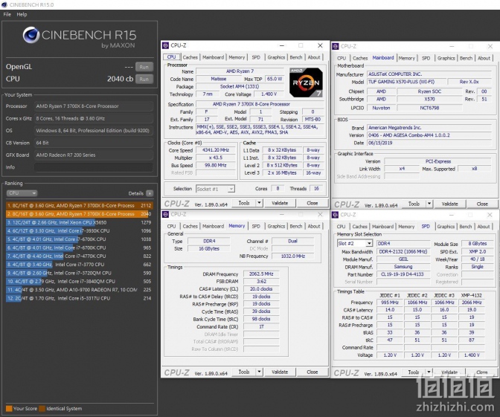Click Validate in Memory window
Screen dimensions: 500x417
pyautogui.click(x=280, y=372)
